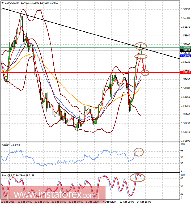191x204 pixels.
Task: Click the black 1.54855 current price tag
Action: (185, 50)
